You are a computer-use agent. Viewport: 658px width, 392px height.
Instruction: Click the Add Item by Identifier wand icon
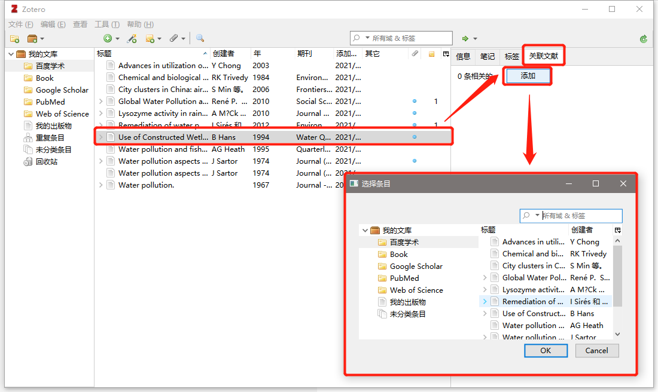click(x=132, y=39)
